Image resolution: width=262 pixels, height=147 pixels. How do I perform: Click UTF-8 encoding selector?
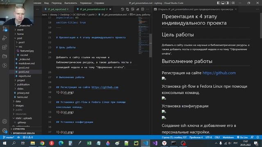208,137
